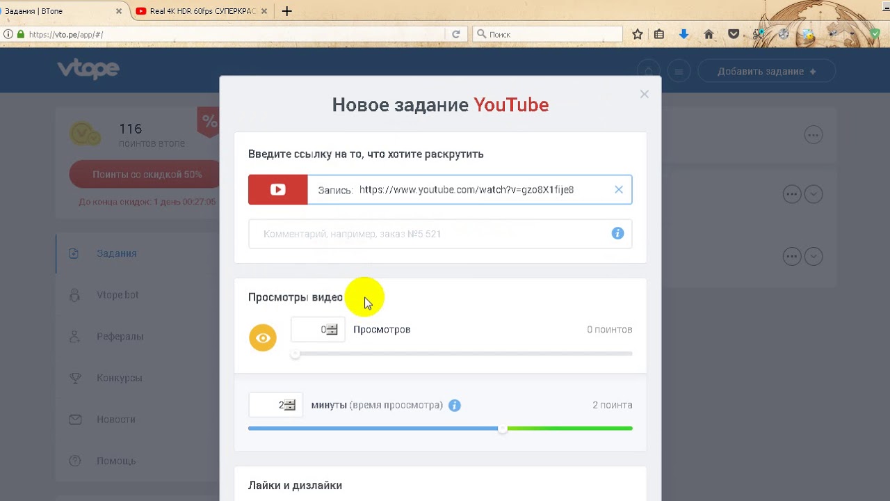This screenshot has height=501, width=890.
Task: Click the yellow points coin icon
Action: point(86,134)
